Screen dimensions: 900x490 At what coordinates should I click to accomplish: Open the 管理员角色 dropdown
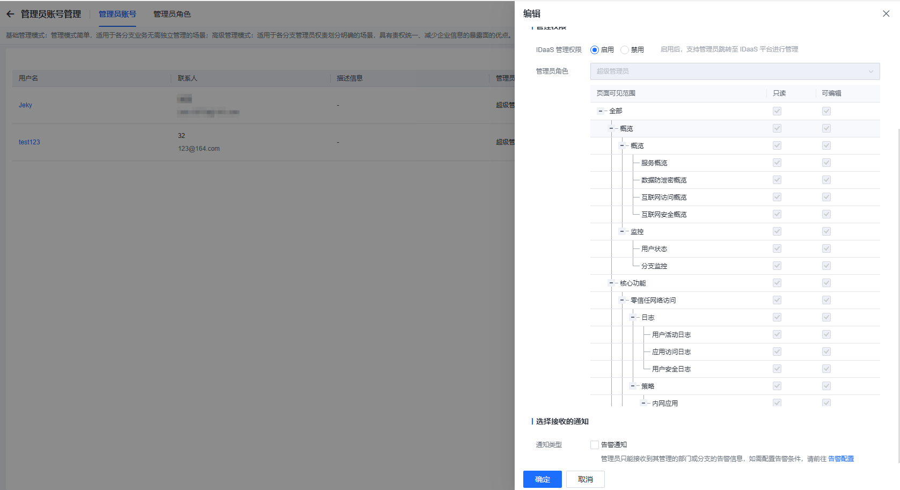(734, 71)
